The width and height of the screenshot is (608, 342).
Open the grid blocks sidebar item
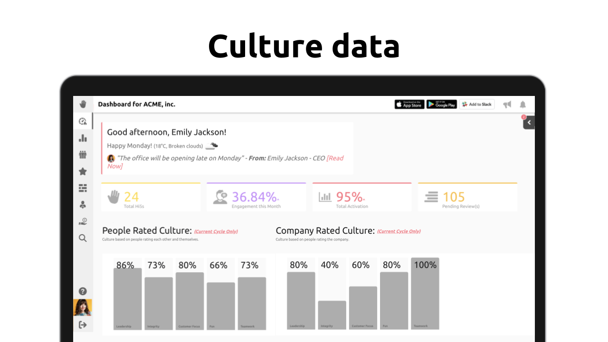83,188
